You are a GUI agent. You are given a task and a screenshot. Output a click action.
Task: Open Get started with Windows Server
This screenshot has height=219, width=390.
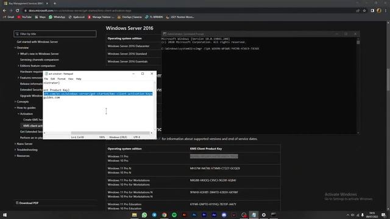[x=37, y=42]
